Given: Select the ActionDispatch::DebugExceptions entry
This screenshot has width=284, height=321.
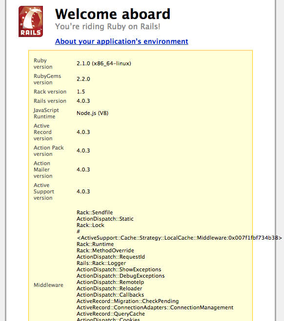Looking at the screenshot, I should (121, 276).
